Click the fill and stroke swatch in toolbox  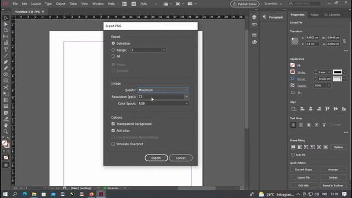5,144
